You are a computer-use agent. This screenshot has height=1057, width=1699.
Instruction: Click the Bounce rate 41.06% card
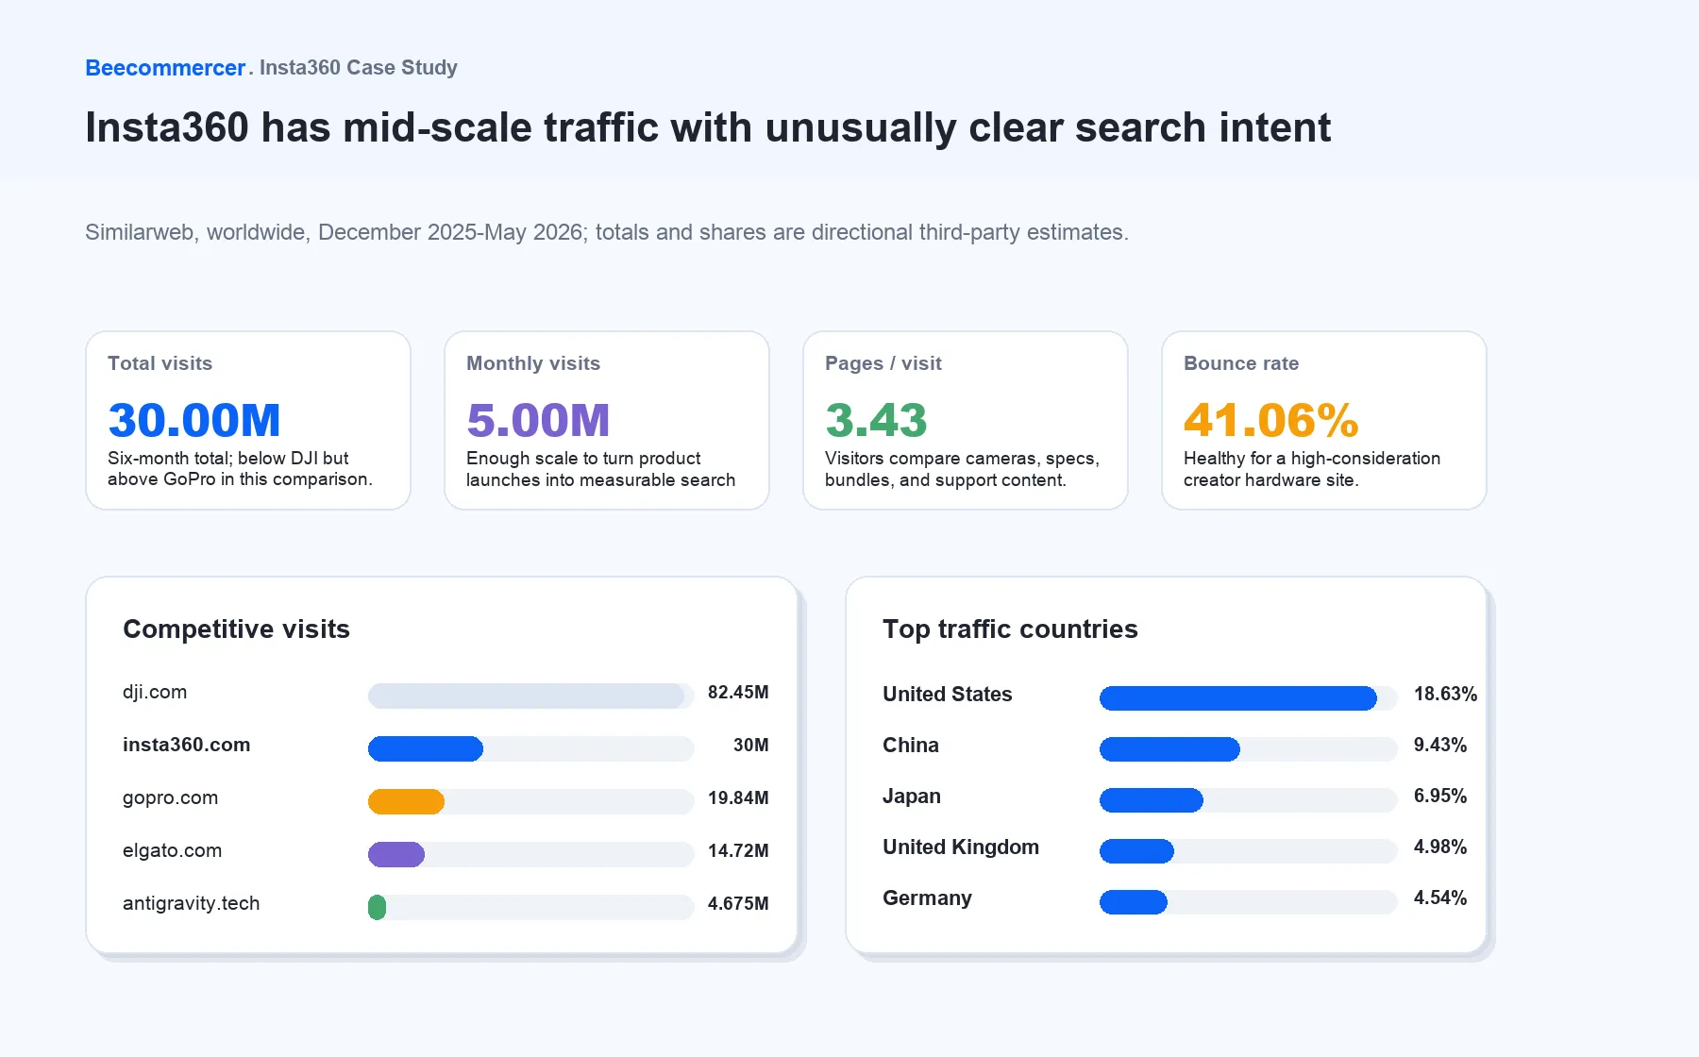click(x=1324, y=420)
